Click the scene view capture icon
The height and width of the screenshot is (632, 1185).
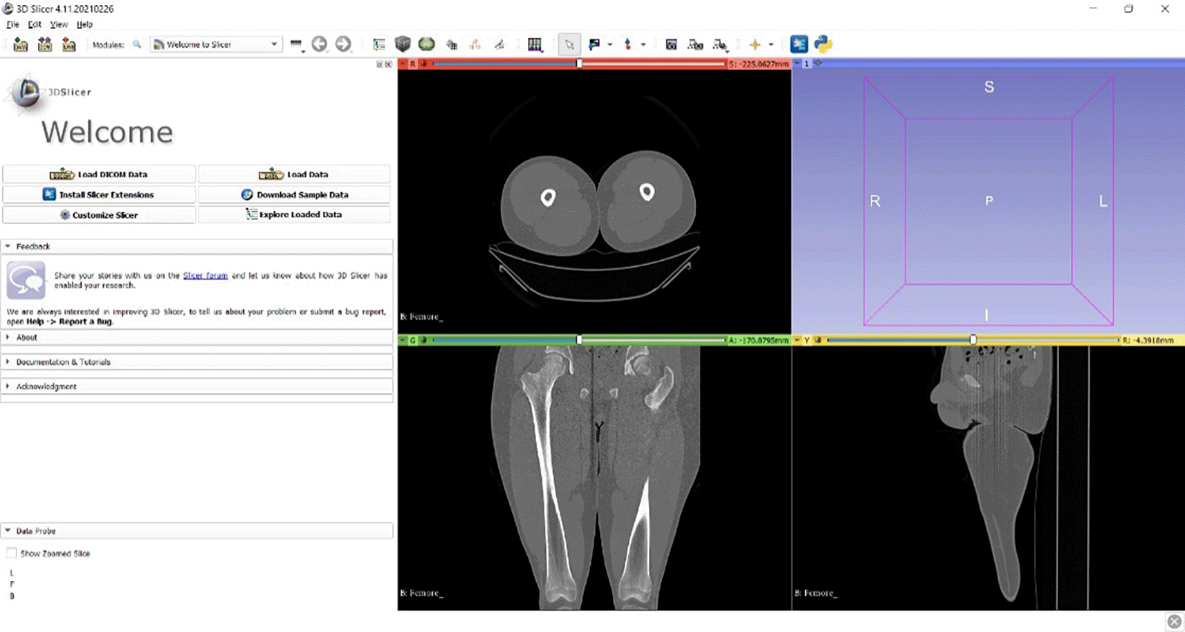click(695, 45)
